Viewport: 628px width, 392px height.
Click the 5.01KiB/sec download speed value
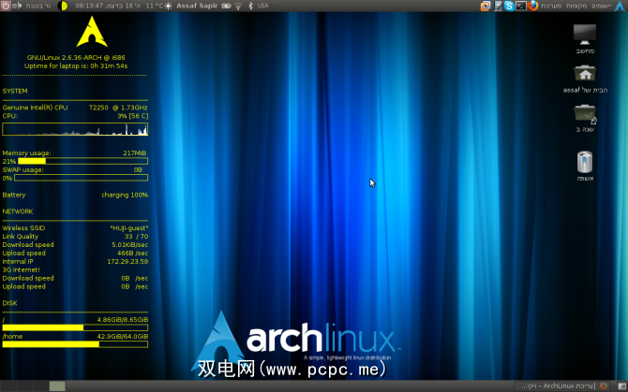click(x=129, y=245)
